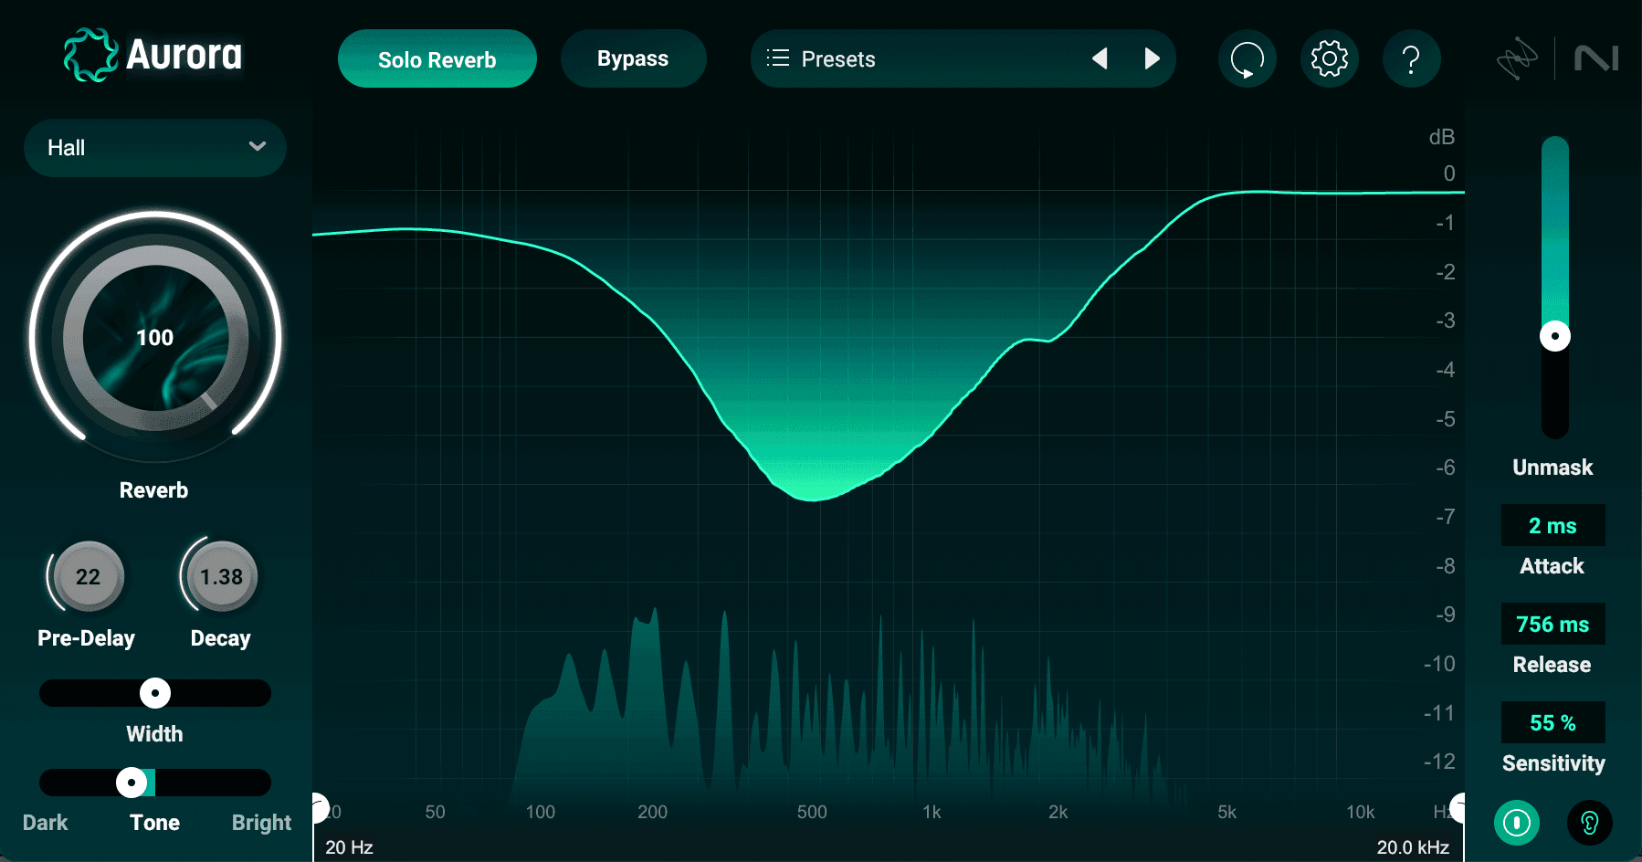Click the Aurora logo icon

coord(90,55)
